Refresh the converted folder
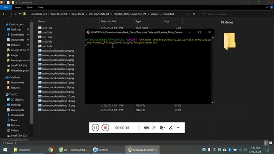Image resolution: width=274 pixels, height=154 pixels. [x=194, y=14]
